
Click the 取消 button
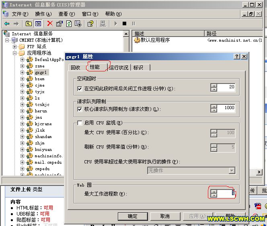pyautogui.click(x=165, y=216)
